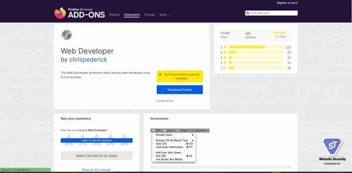Open the Explore section
352x173 pixels.
[x=114, y=14]
